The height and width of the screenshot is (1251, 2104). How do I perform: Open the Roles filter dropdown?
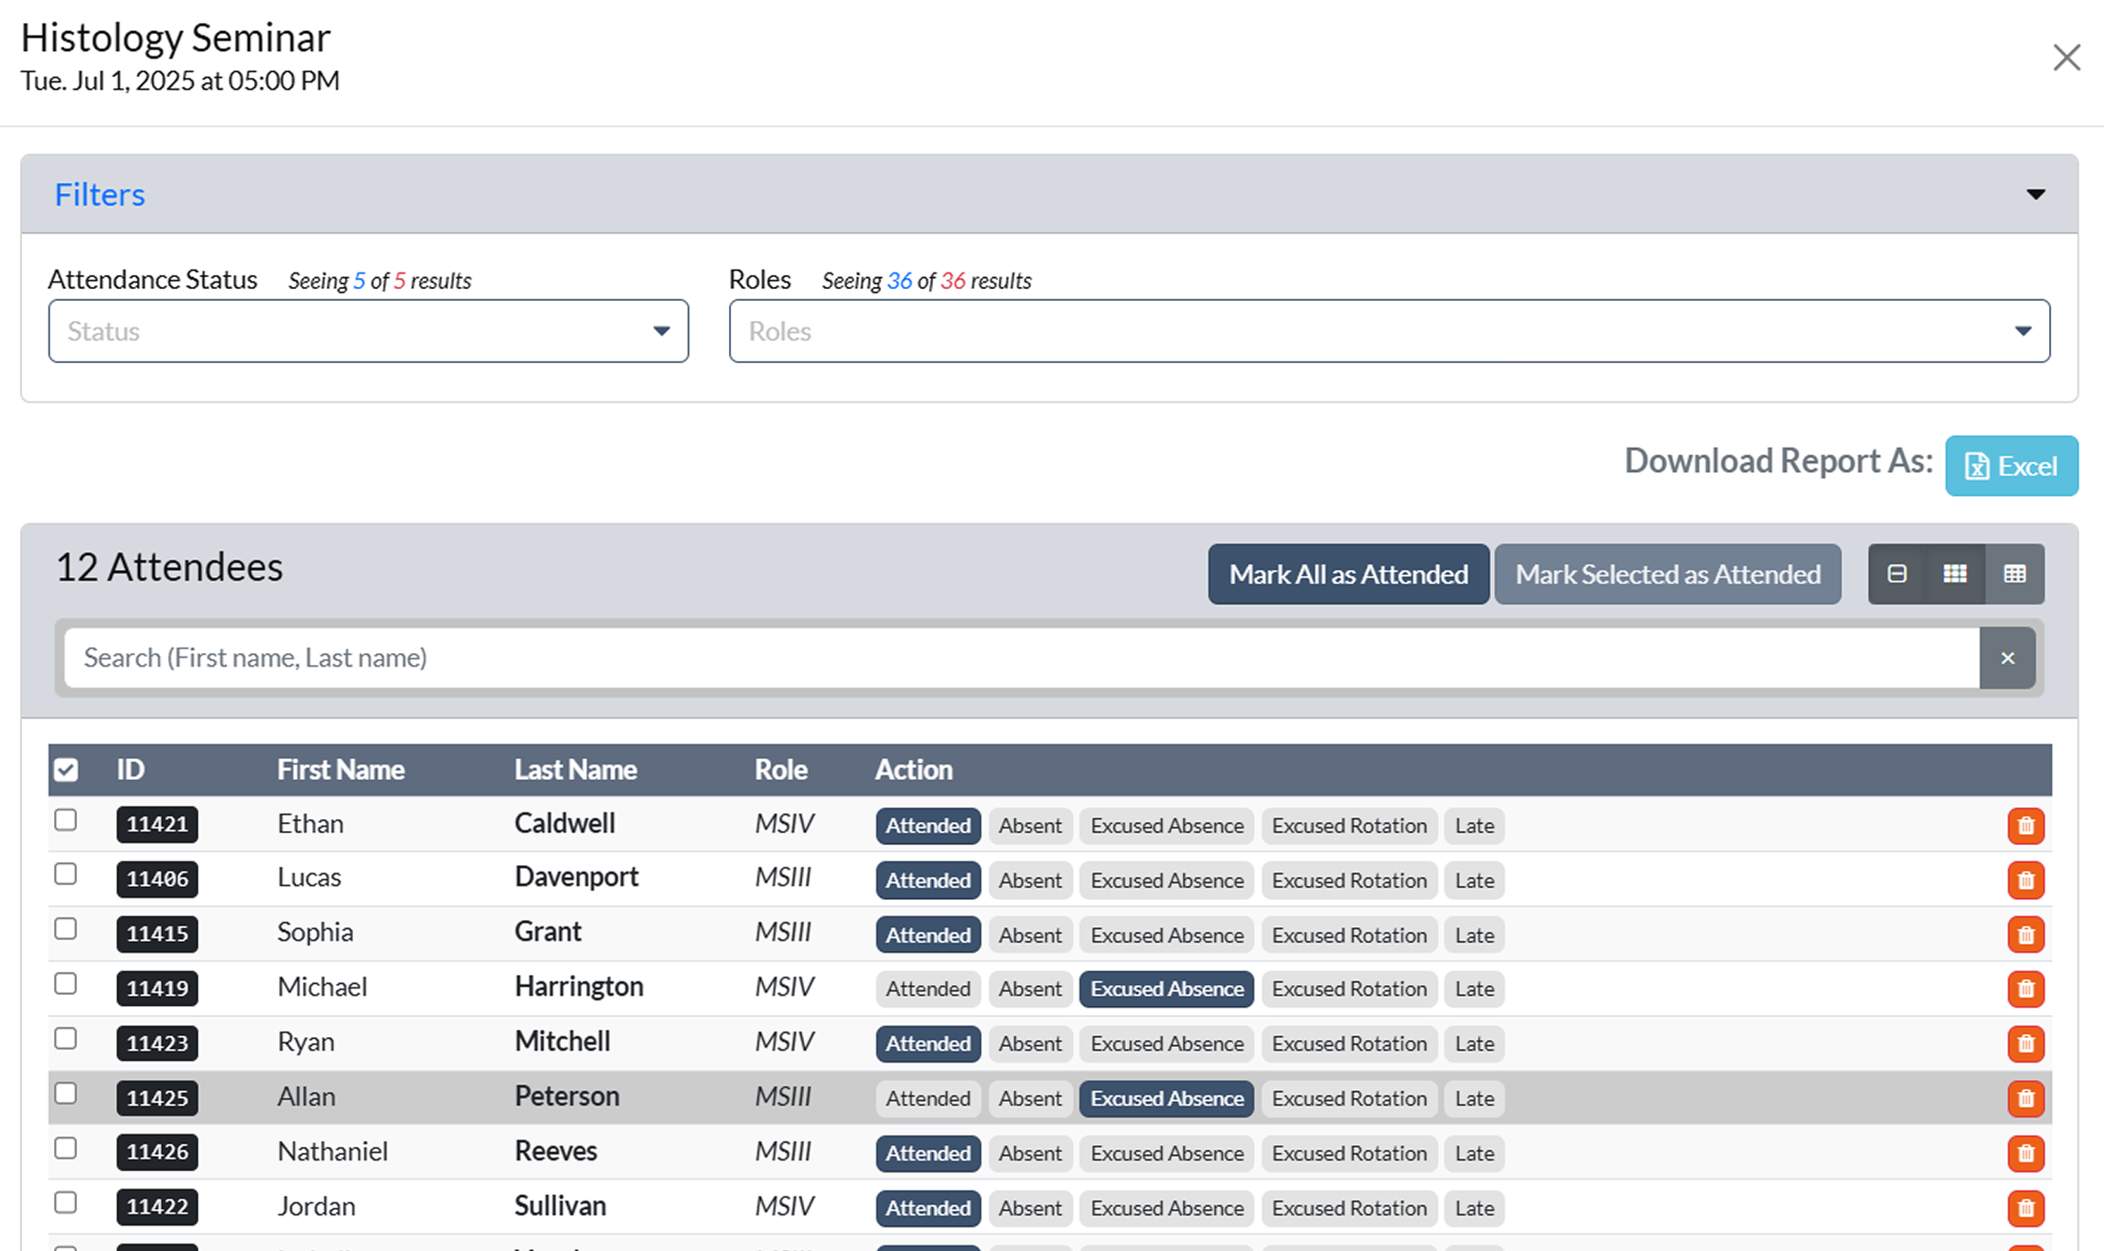(x=1389, y=331)
